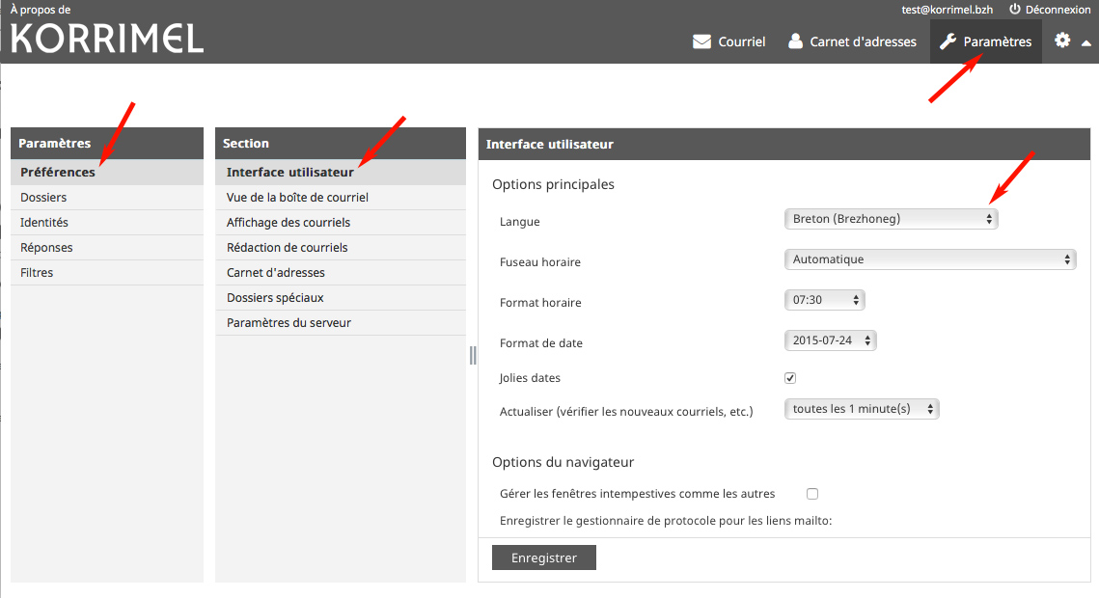Click the Enregistrer button

[x=543, y=557]
